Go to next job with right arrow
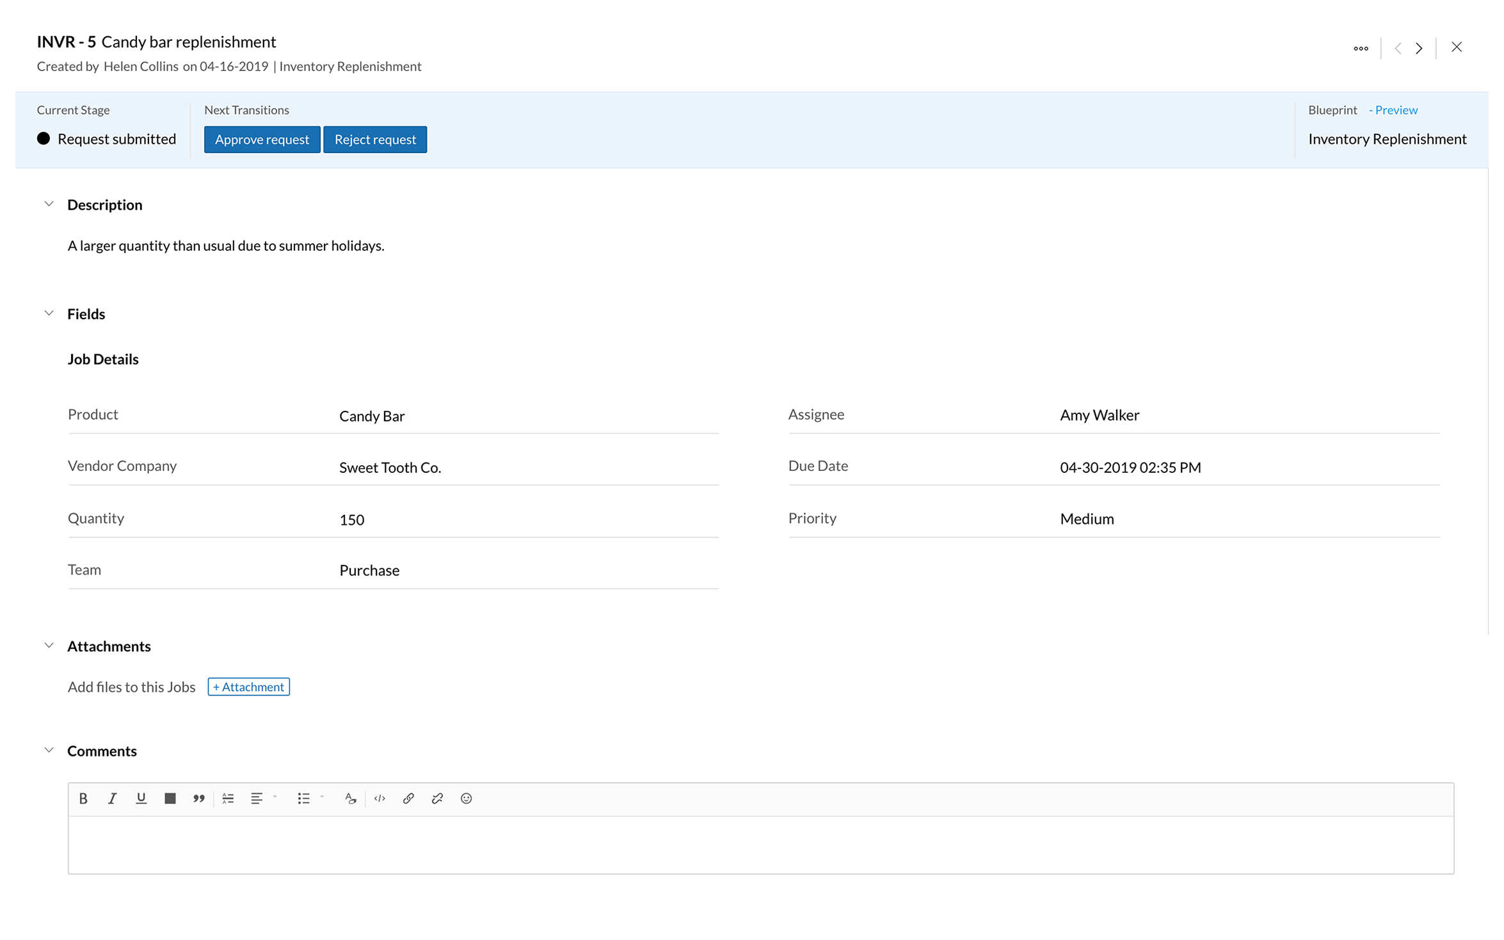The height and width of the screenshot is (940, 1504). pos(1419,48)
